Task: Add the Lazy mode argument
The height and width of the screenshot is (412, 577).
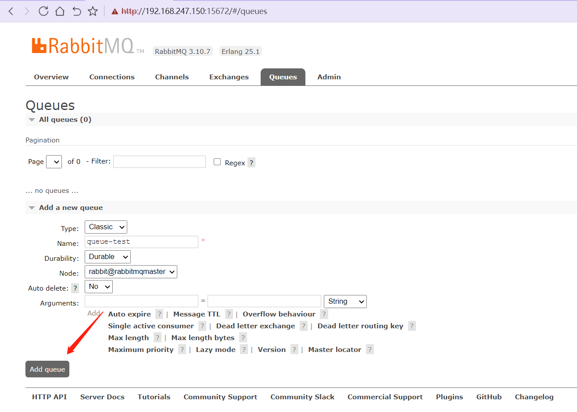Action: click(215, 350)
